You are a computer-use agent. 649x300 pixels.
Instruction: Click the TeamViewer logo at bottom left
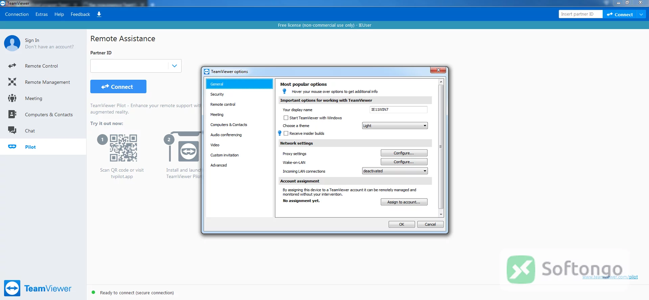click(x=38, y=288)
